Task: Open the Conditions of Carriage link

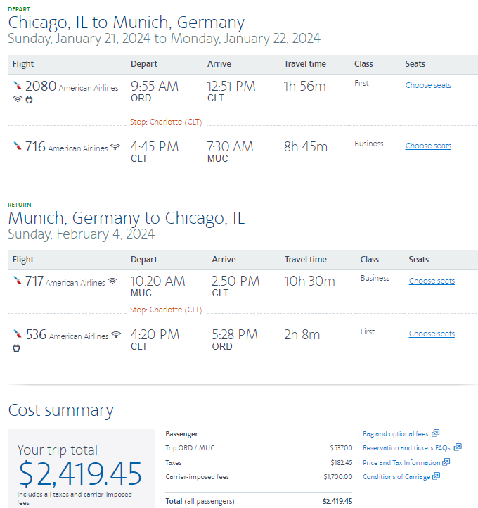Action: point(396,477)
